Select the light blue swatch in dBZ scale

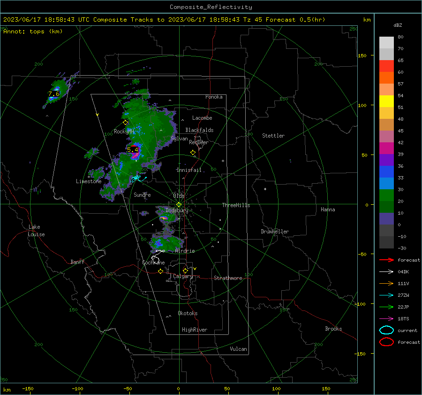point(386,183)
